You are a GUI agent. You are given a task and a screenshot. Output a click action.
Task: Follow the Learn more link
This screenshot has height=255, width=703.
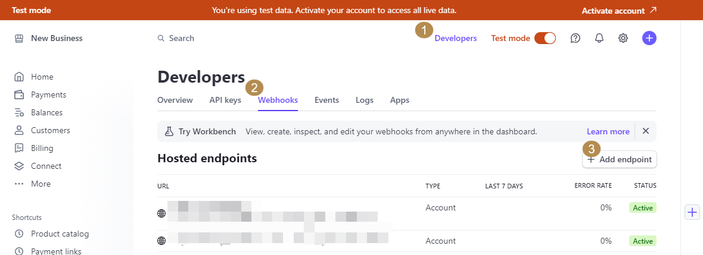coord(608,131)
